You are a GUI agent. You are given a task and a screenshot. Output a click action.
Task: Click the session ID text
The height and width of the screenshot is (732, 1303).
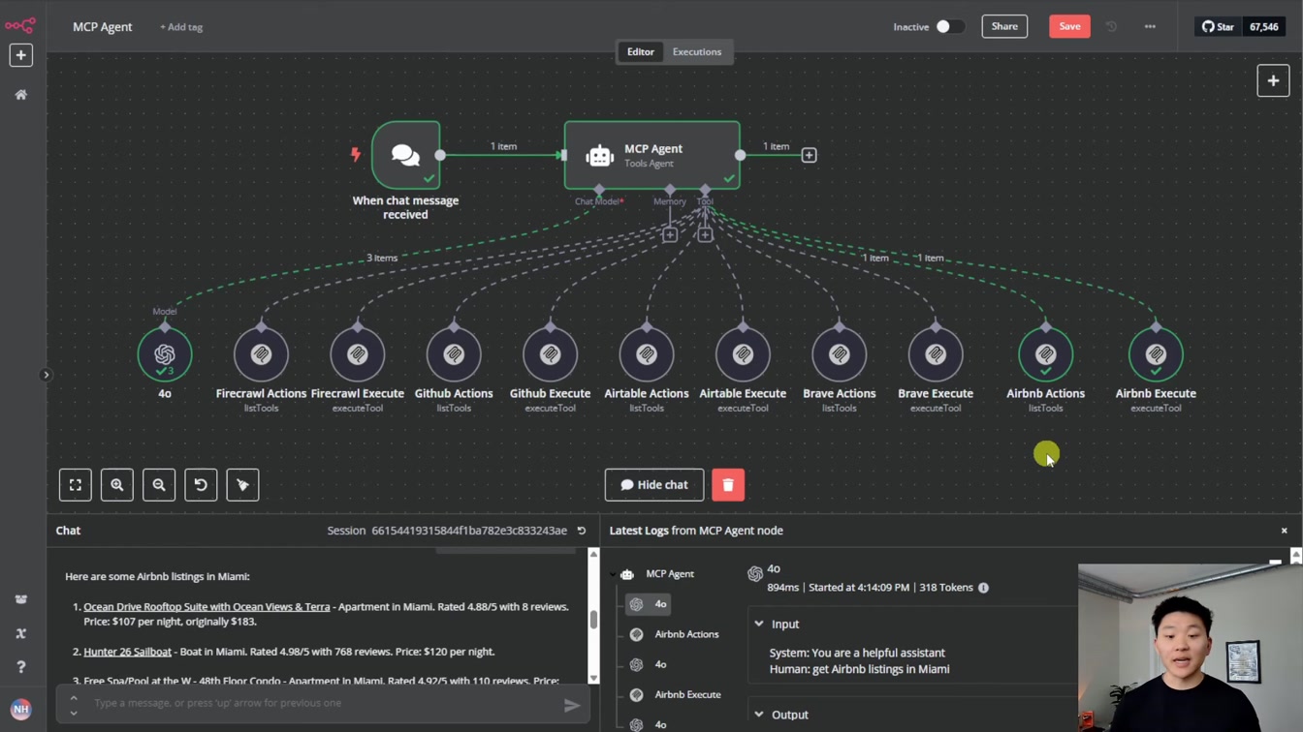tap(468, 531)
